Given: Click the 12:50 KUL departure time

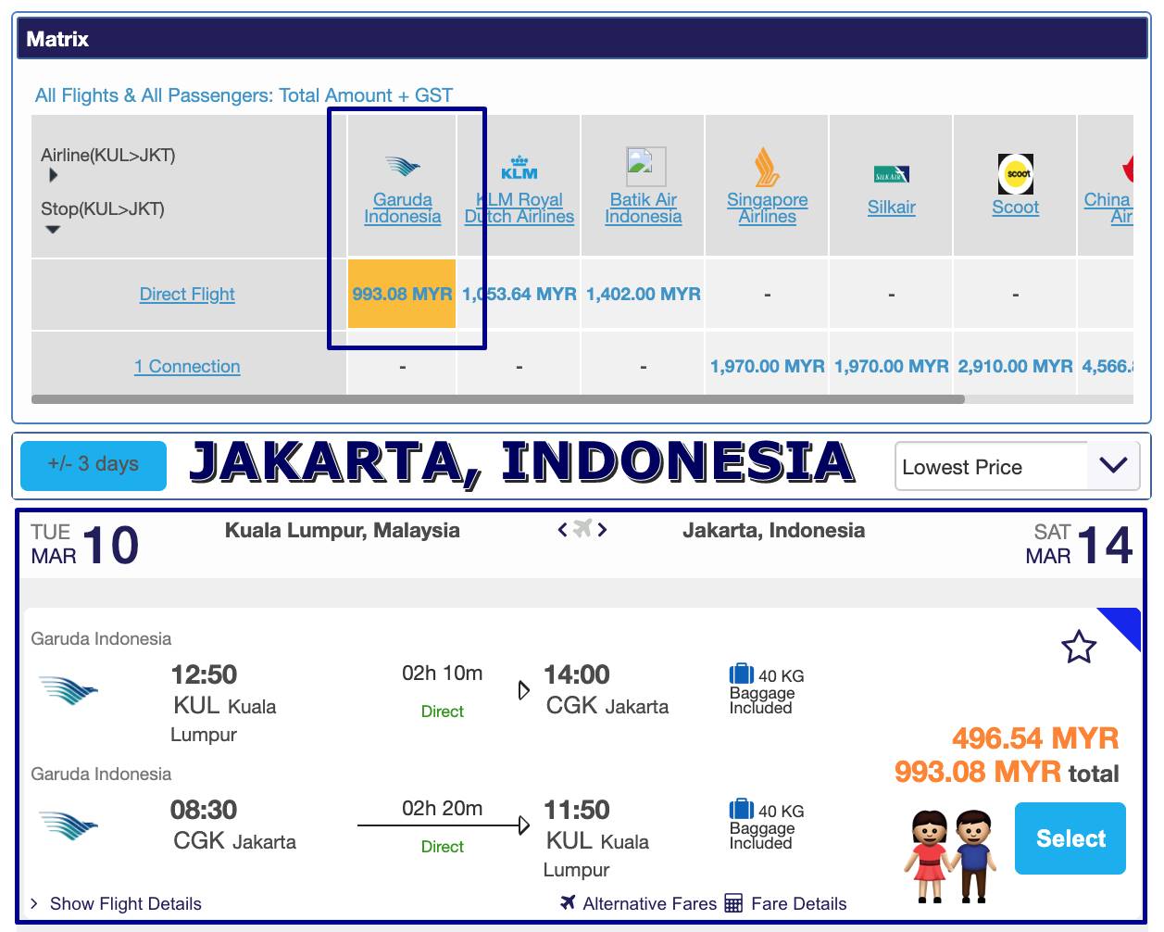Looking at the screenshot, I should point(204,674).
